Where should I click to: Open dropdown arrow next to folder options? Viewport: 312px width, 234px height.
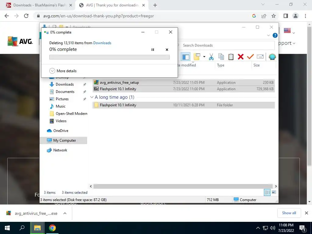(x=204, y=57)
